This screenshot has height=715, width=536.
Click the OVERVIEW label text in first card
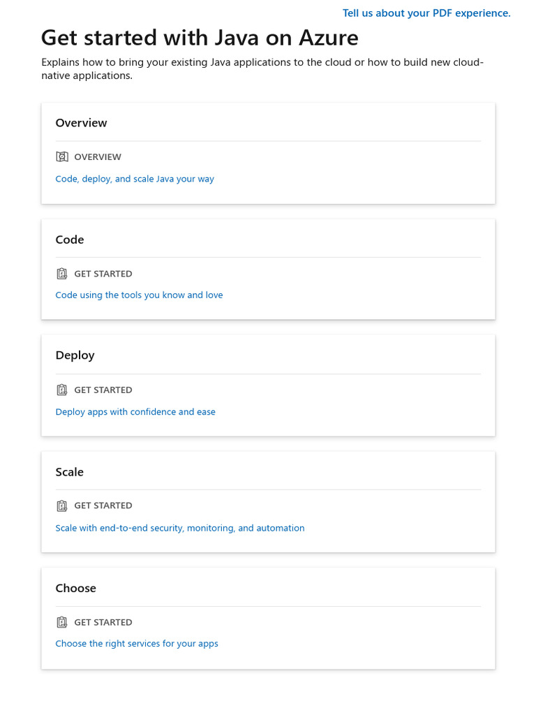tap(98, 157)
